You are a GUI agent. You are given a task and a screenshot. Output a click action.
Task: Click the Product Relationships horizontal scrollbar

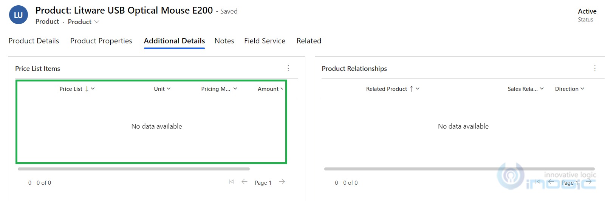pyautogui.click(x=460, y=169)
